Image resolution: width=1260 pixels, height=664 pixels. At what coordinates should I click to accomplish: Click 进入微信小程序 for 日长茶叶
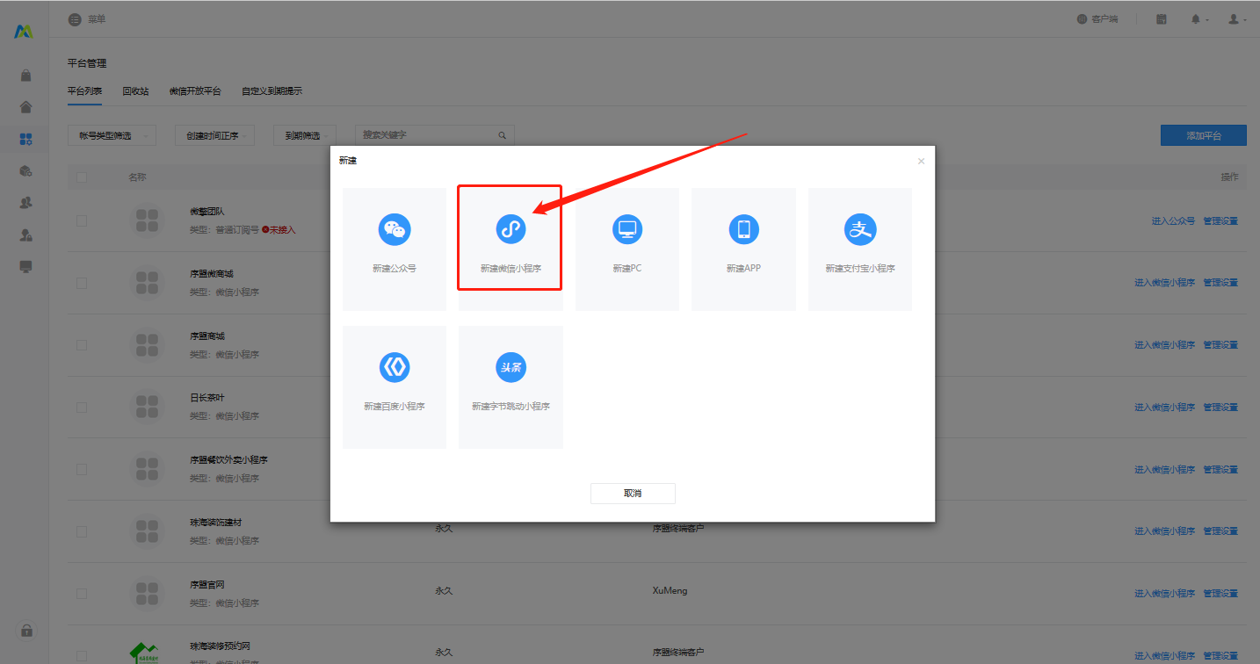[1164, 408]
